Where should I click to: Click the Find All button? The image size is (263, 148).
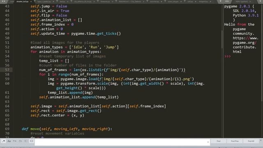[251, 141]
